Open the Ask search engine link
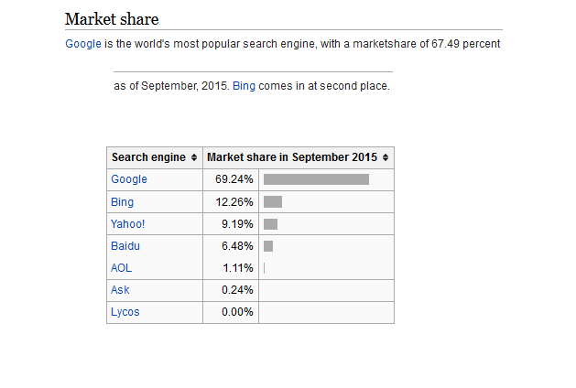The image size is (576, 388). point(120,290)
